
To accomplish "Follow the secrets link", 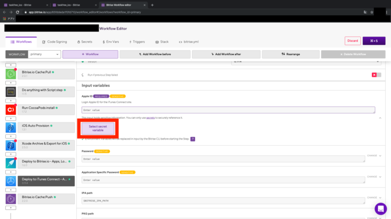I will (x=151, y=118).
